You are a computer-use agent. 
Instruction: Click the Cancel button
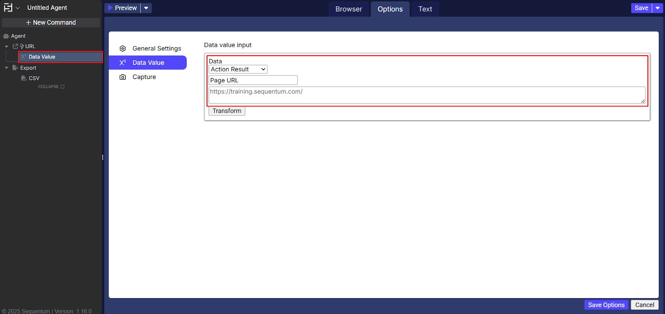pos(645,305)
